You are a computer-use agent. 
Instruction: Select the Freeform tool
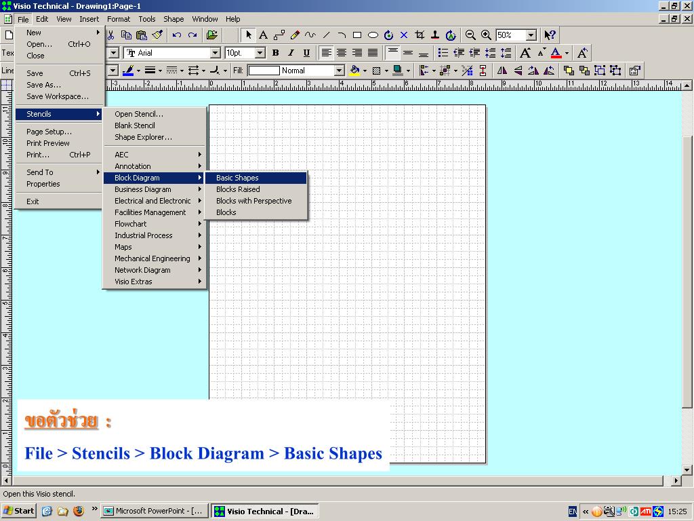310,35
